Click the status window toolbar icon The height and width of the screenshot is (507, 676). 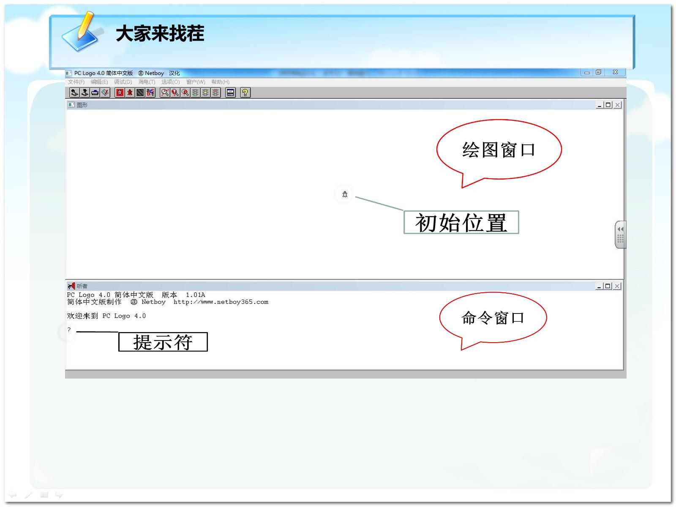230,93
